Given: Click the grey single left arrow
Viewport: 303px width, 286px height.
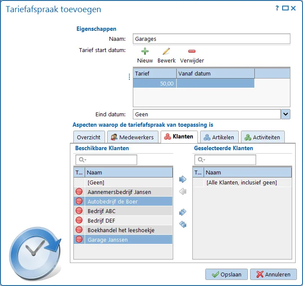Looking at the screenshot, I should pyautogui.click(x=183, y=191).
